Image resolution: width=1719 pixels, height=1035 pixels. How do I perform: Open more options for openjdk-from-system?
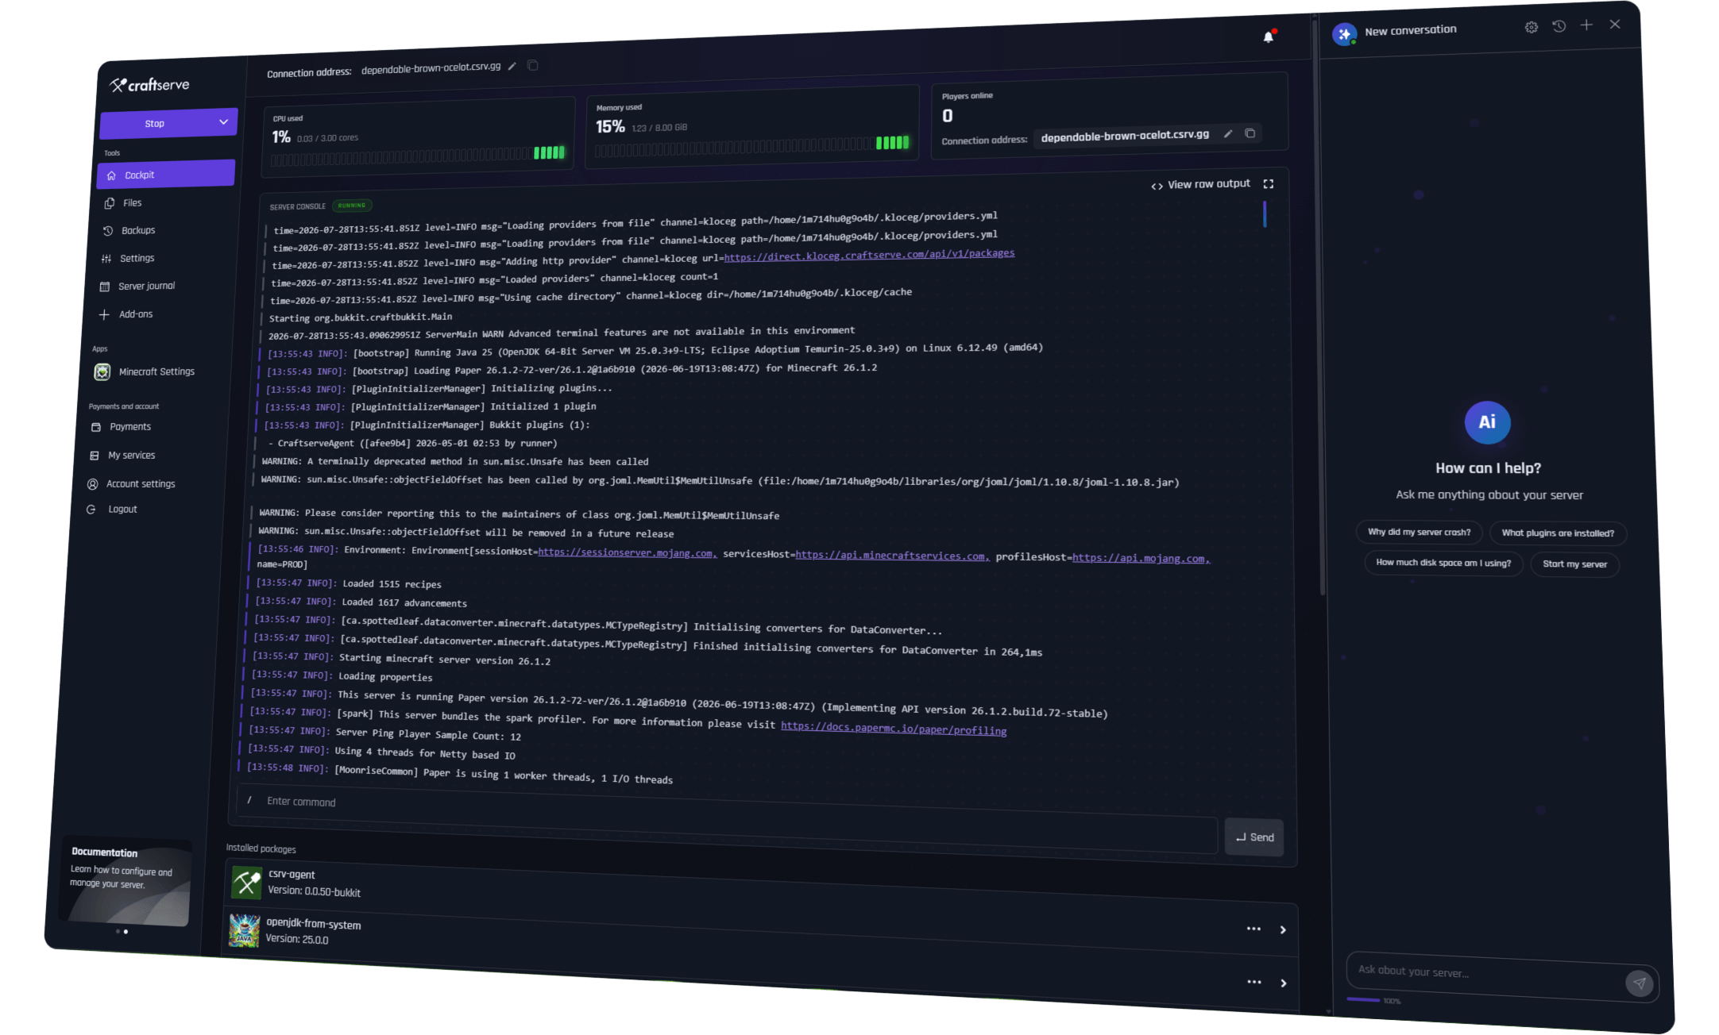click(1254, 928)
